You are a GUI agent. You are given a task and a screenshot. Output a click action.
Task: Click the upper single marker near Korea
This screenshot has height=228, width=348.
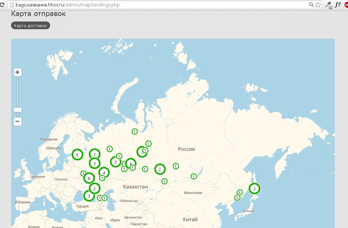(240, 192)
